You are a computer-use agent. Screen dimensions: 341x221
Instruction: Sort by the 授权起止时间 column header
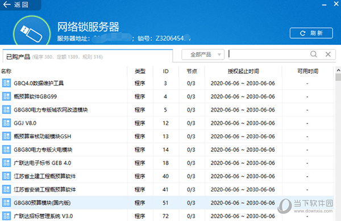click(243, 71)
